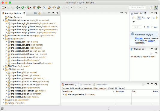This screenshot has height=111, width=160.
Task: Sort by the Resource column header
Action: [123, 91]
